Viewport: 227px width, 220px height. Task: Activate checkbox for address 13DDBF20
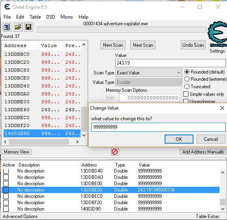pyautogui.click(x=6, y=203)
